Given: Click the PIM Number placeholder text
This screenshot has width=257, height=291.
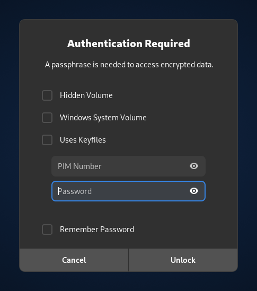Looking at the screenshot, I should tap(79, 166).
